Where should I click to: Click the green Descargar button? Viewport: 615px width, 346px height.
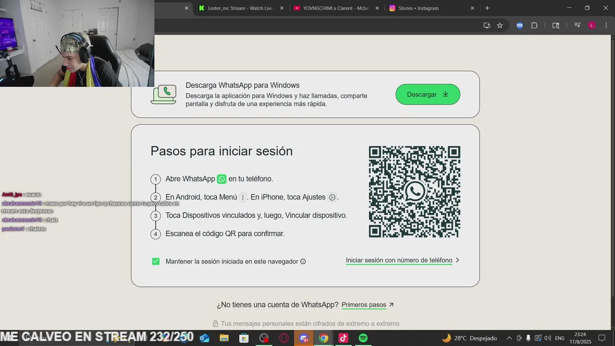pyautogui.click(x=428, y=94)
